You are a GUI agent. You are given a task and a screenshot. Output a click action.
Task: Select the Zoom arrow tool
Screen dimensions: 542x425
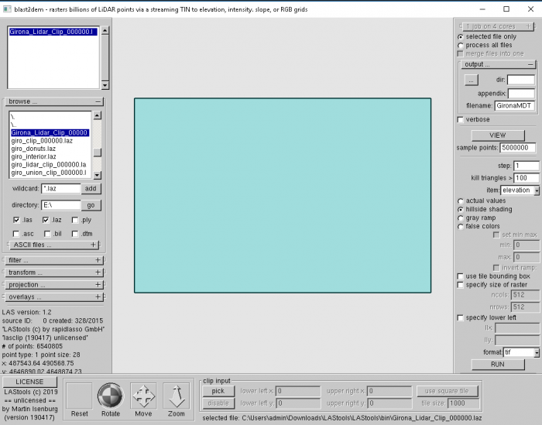click(x=177, y=396)
